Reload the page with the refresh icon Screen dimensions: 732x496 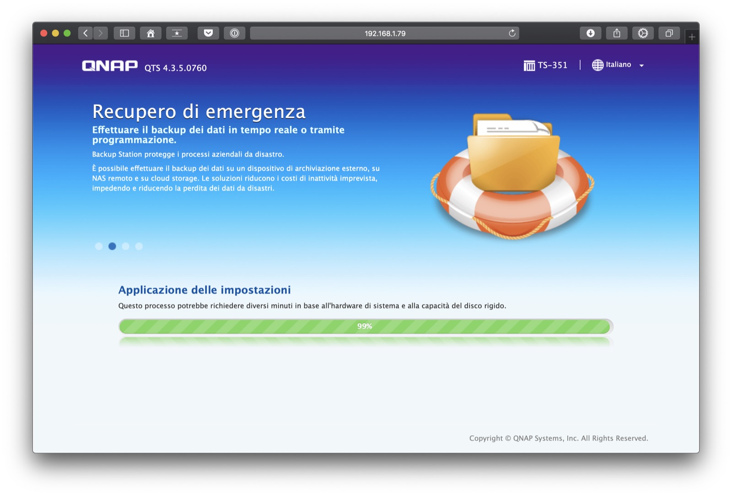[512, 33]
